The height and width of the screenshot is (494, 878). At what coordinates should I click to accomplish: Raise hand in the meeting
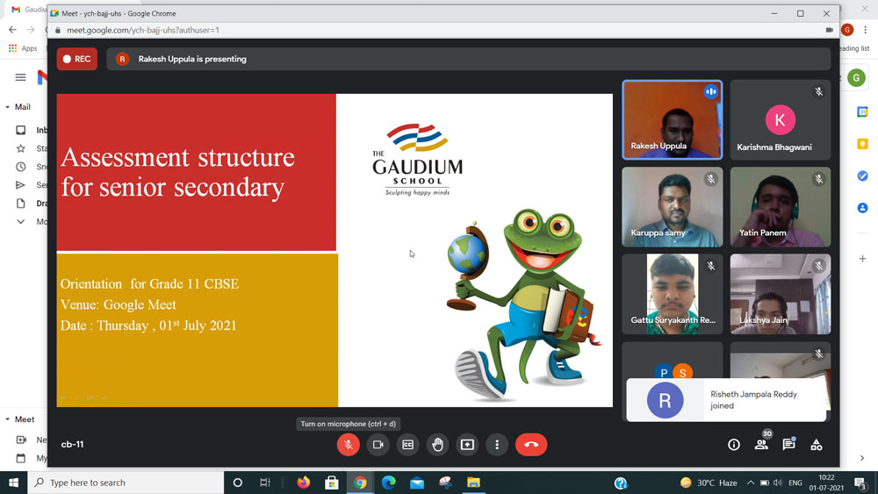point(437,445)
